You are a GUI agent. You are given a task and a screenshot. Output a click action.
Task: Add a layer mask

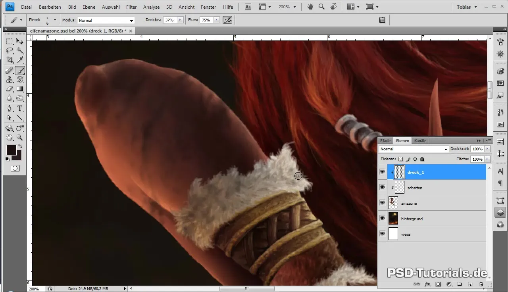pyautogui.click(x=439, y=284)
